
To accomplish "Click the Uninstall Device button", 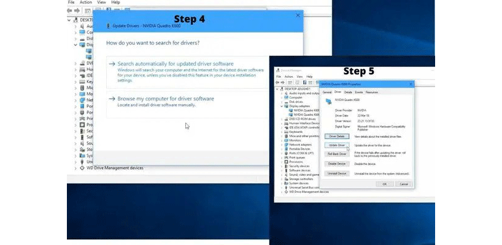I will click(337, 173).
